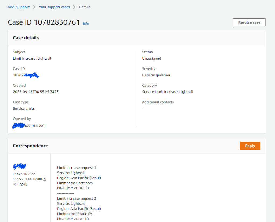The image size is (275, 222).
Task: Click the Resolve case button
Action: pos(249,22)
